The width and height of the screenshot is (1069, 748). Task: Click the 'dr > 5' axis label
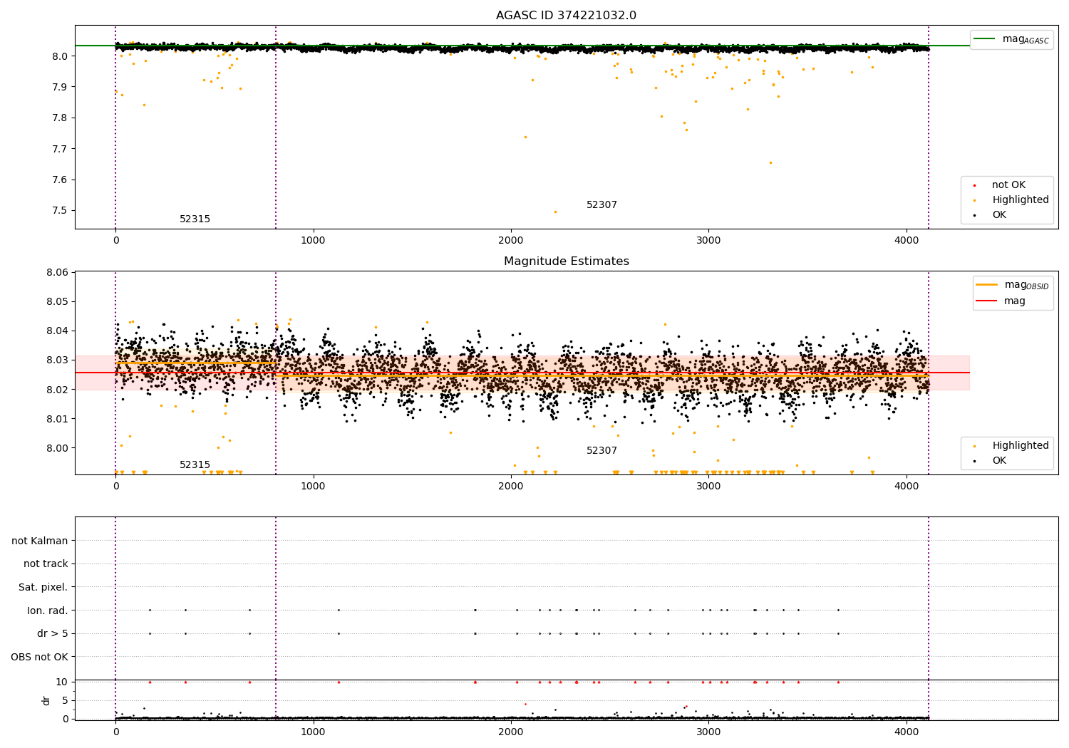[x=53, y=634]
